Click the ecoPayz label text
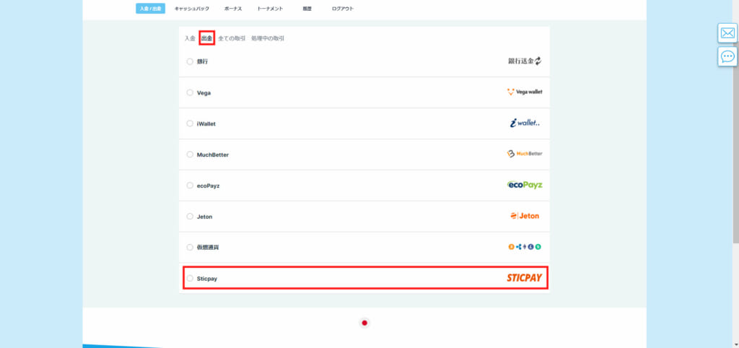The height and width of the screenshot is (348, 739). click(x=208, y=186)
